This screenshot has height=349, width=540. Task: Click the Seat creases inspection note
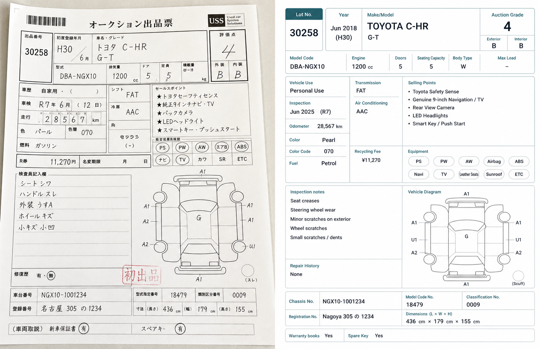point(305,201)
